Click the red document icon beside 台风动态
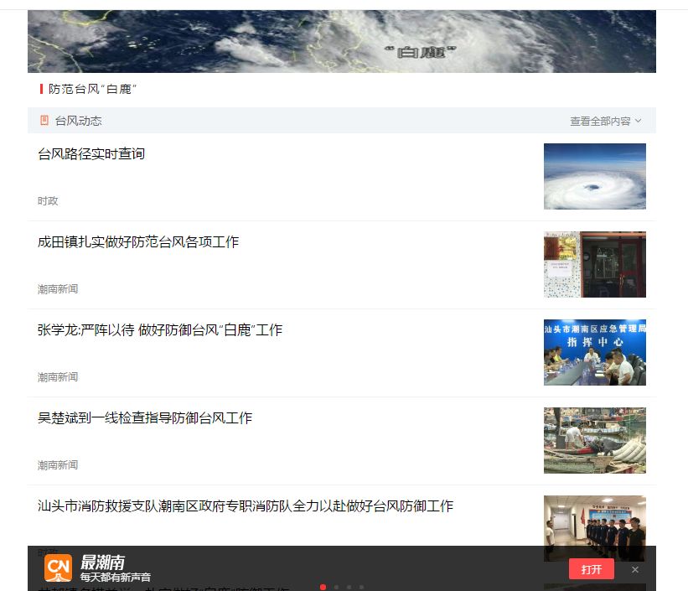Image resolution: width=688 pixels, height=591 pixels. tap(44, 121)
